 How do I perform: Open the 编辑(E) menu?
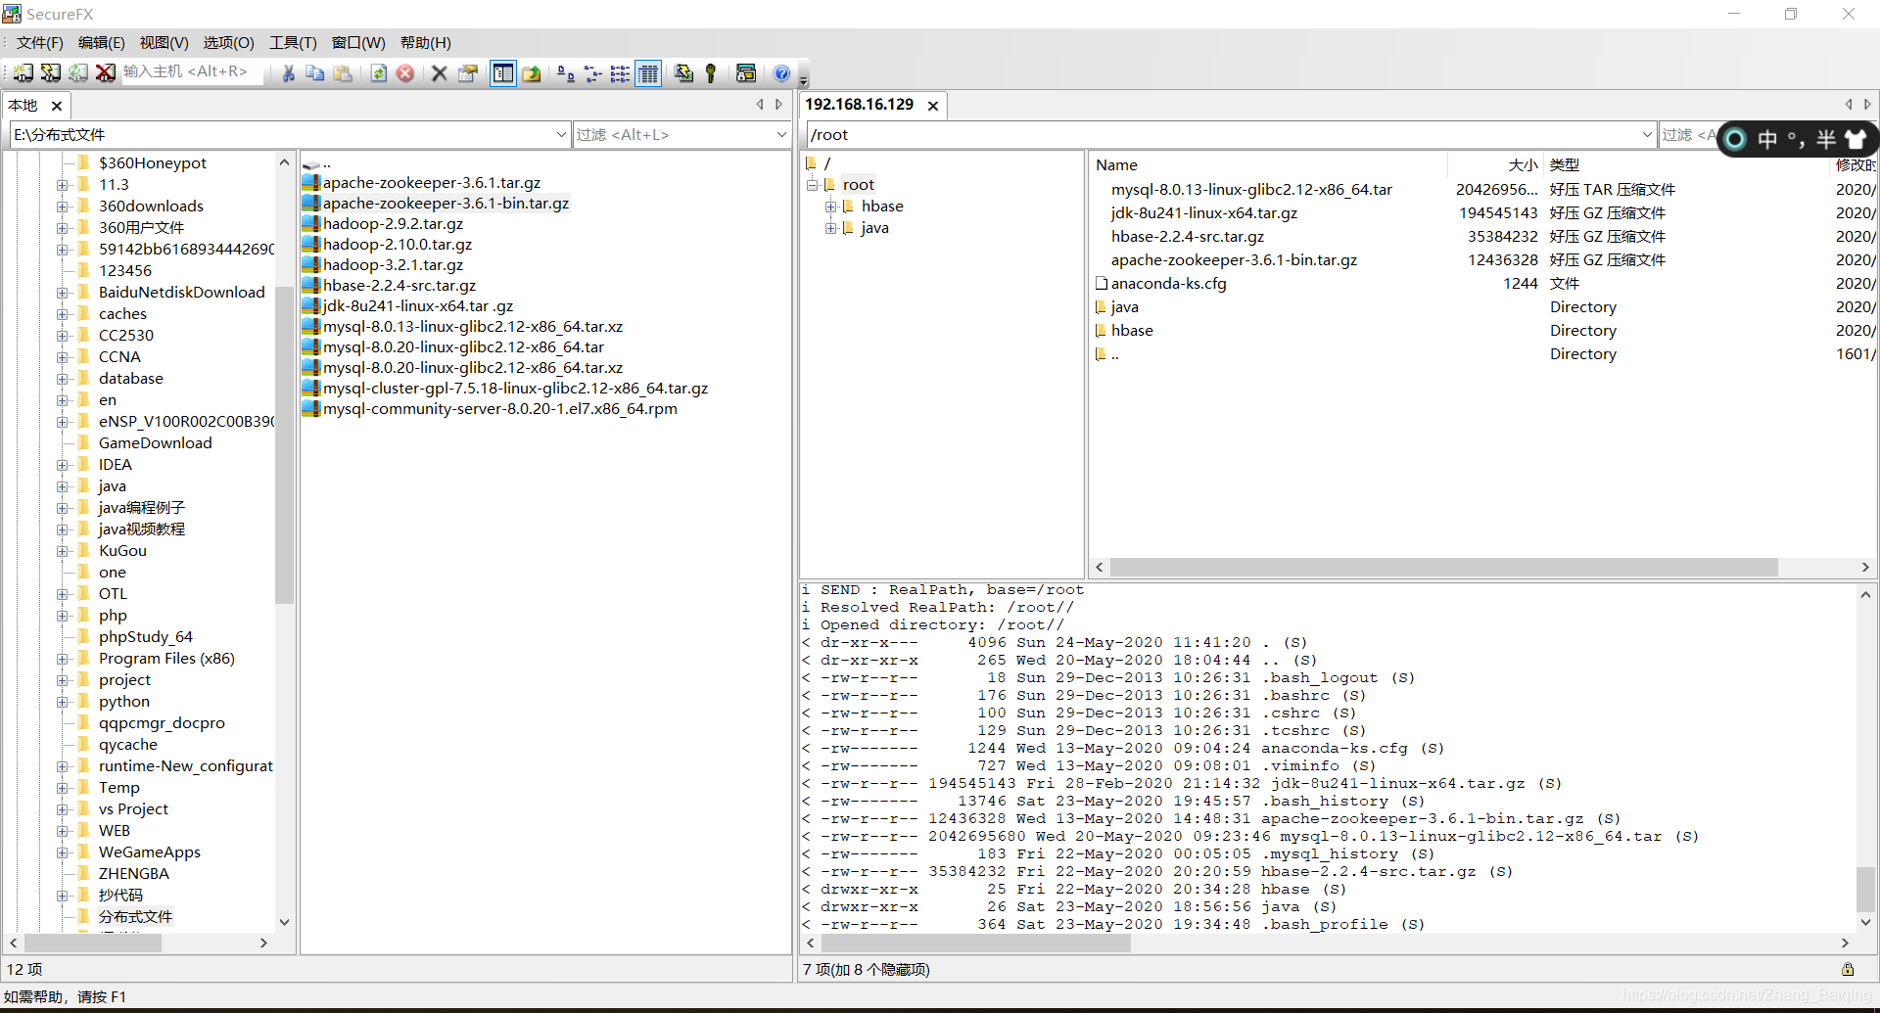pos(102,43)
